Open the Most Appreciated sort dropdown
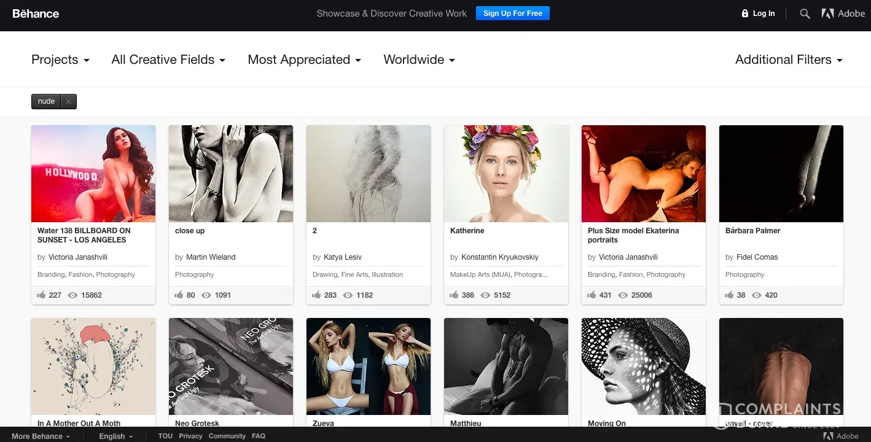The image size is (871, 442). coord(304,60)
